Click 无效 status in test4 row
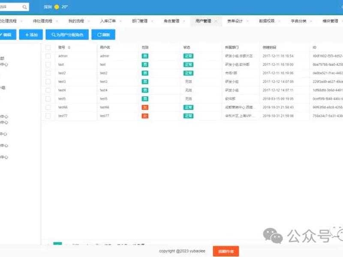 [x=188, y=90]
